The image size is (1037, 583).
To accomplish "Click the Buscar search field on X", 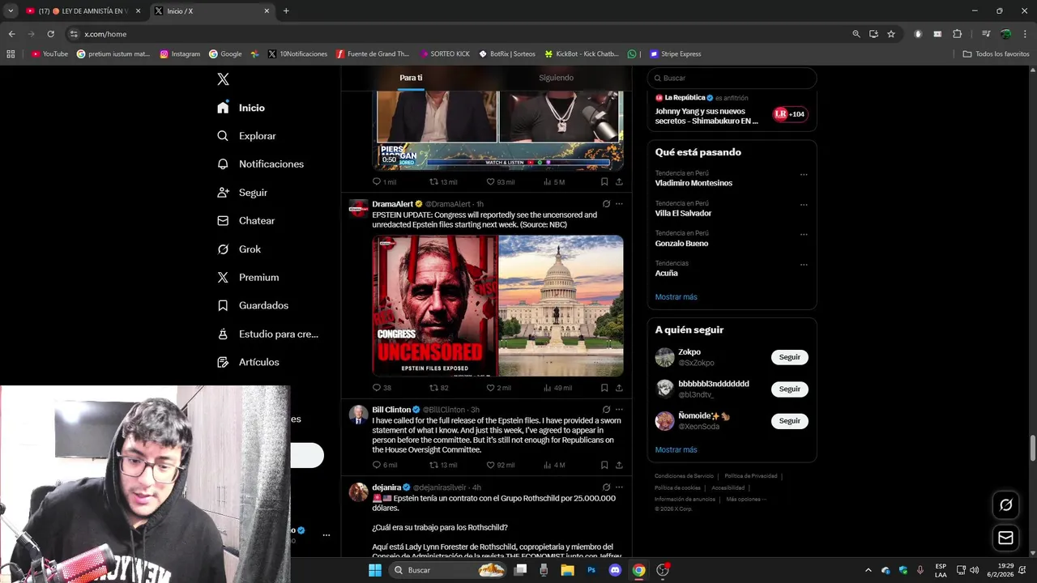I will 732,78.
